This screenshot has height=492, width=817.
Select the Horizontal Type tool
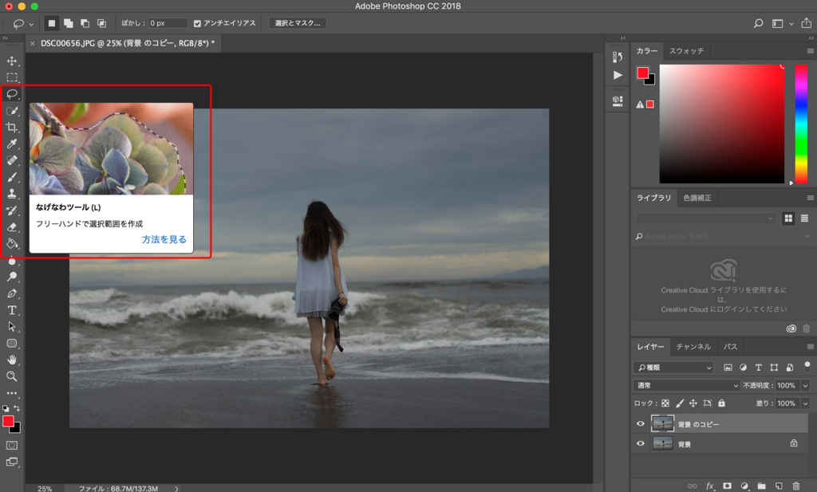click(x=12, y=310)
